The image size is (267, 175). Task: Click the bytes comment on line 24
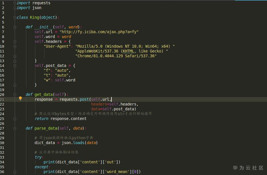[93, 114]
